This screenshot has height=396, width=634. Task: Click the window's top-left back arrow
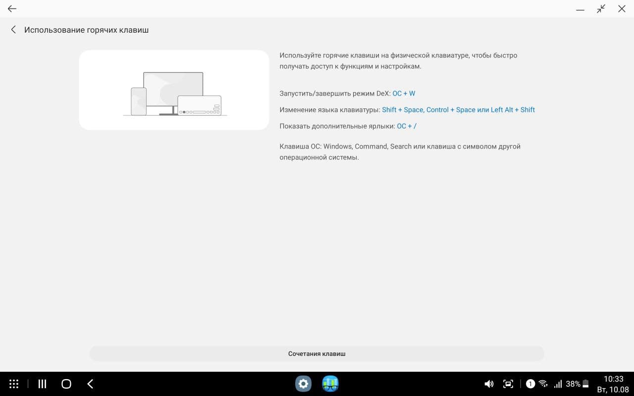click(11, 8)
